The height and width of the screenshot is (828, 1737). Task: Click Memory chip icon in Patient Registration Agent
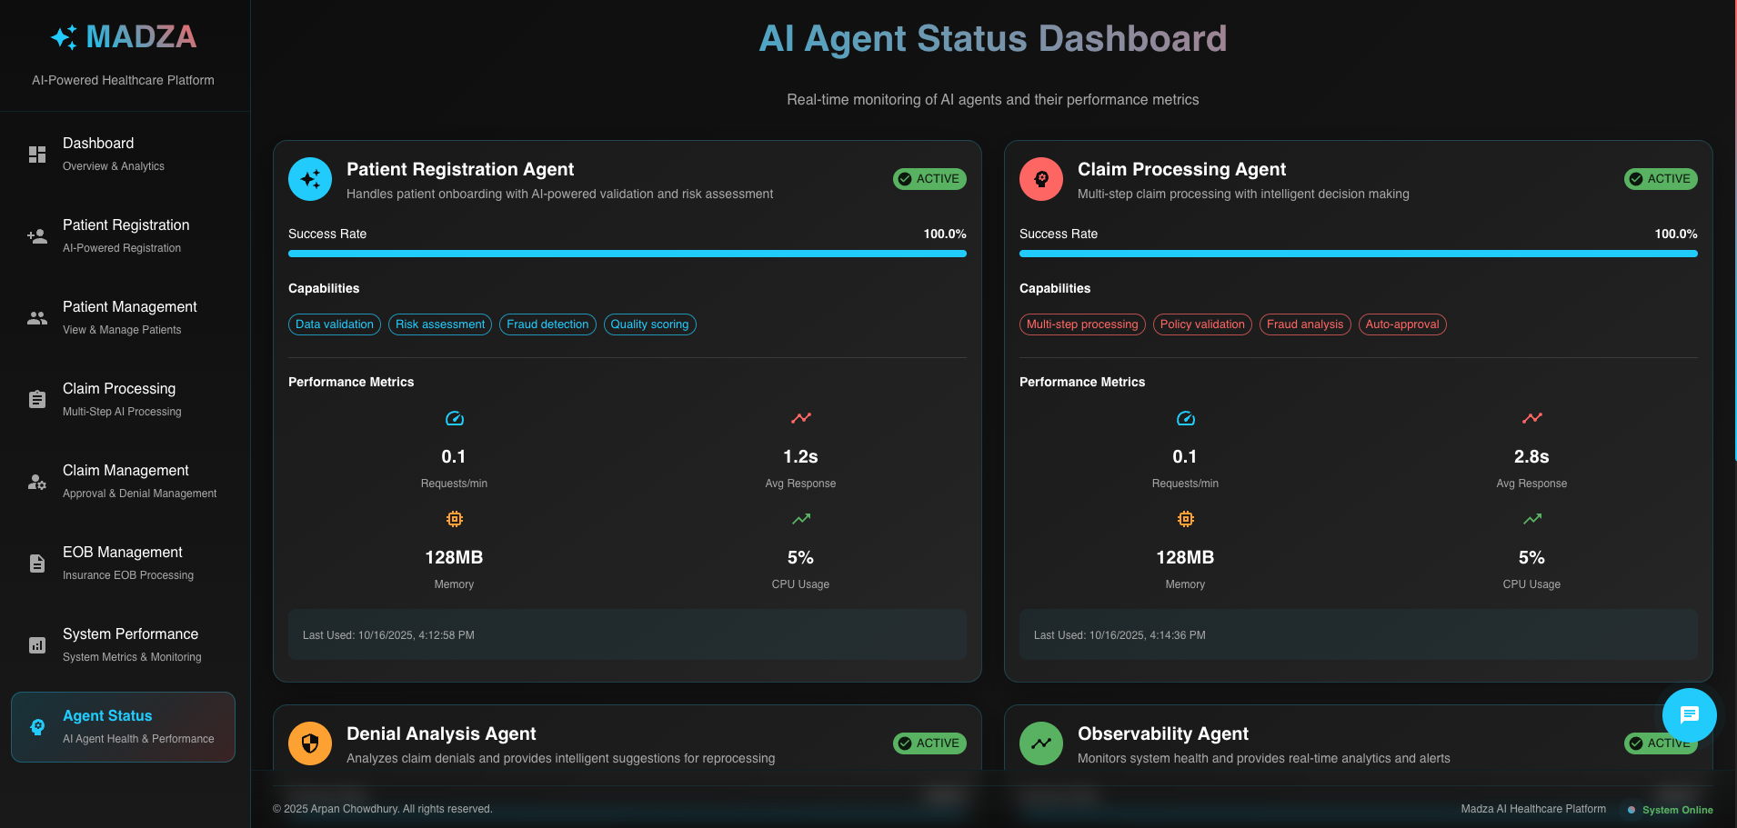point(455,519)
